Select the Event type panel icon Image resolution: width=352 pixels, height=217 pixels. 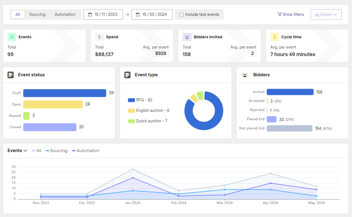[127, 75]
